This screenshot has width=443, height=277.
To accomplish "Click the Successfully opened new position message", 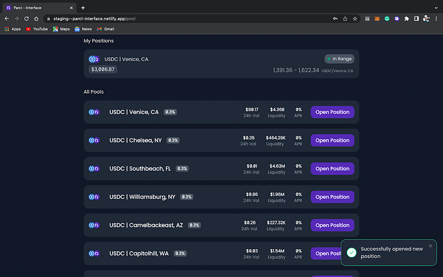I will pos(392,252).
